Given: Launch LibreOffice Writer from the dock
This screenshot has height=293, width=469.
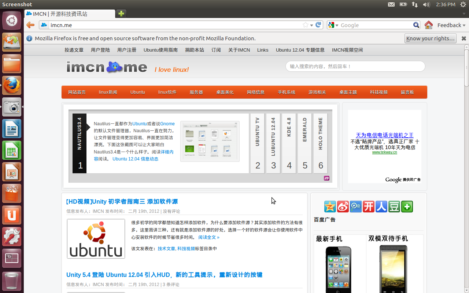Looking at the screenshot, I should point(12,129).
